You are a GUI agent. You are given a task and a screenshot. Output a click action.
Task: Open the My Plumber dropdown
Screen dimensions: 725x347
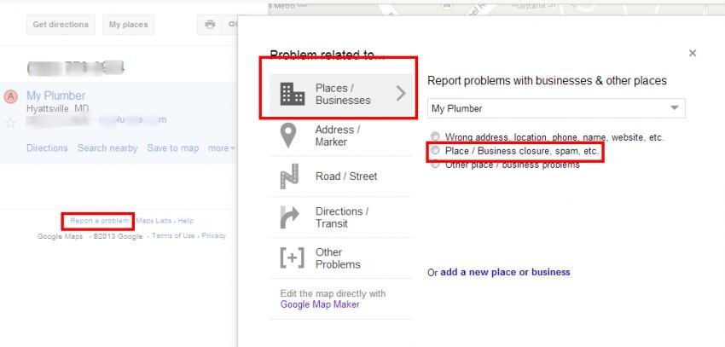click(556, 108)
